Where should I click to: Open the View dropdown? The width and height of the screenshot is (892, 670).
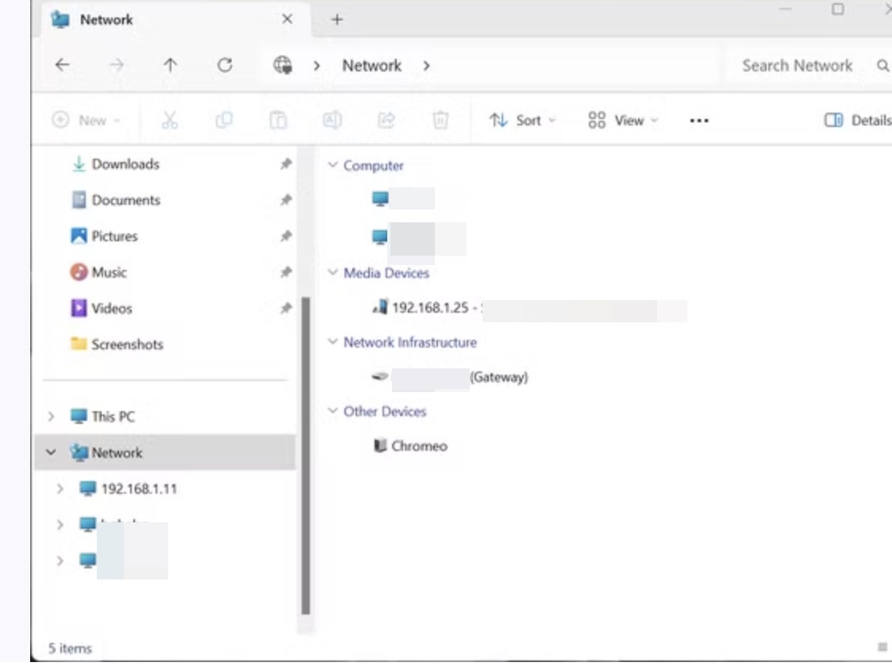[623, 121]
